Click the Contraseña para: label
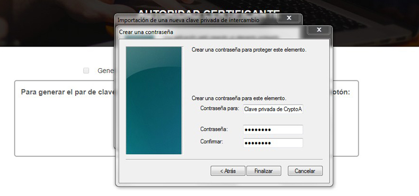Screen dimensions: 419x196 [220, 108]
